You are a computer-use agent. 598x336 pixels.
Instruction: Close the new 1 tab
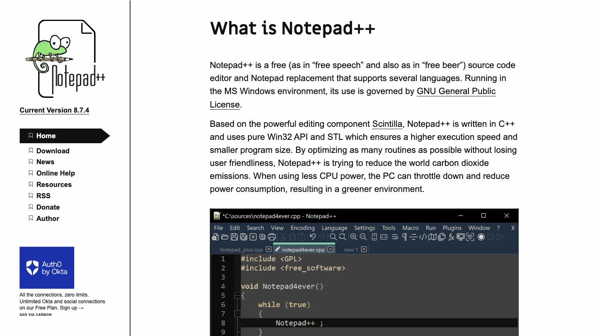coord(364,249)
